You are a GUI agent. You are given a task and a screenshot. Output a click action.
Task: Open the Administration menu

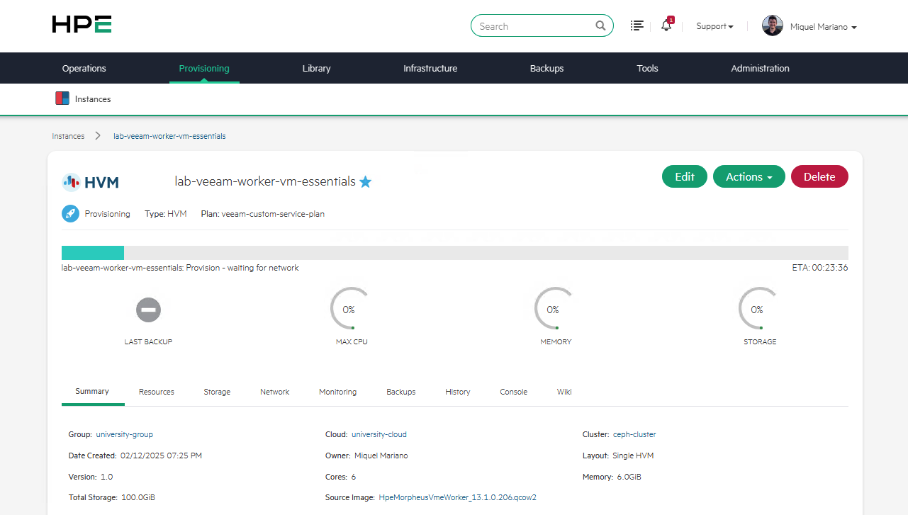[760, 68]
